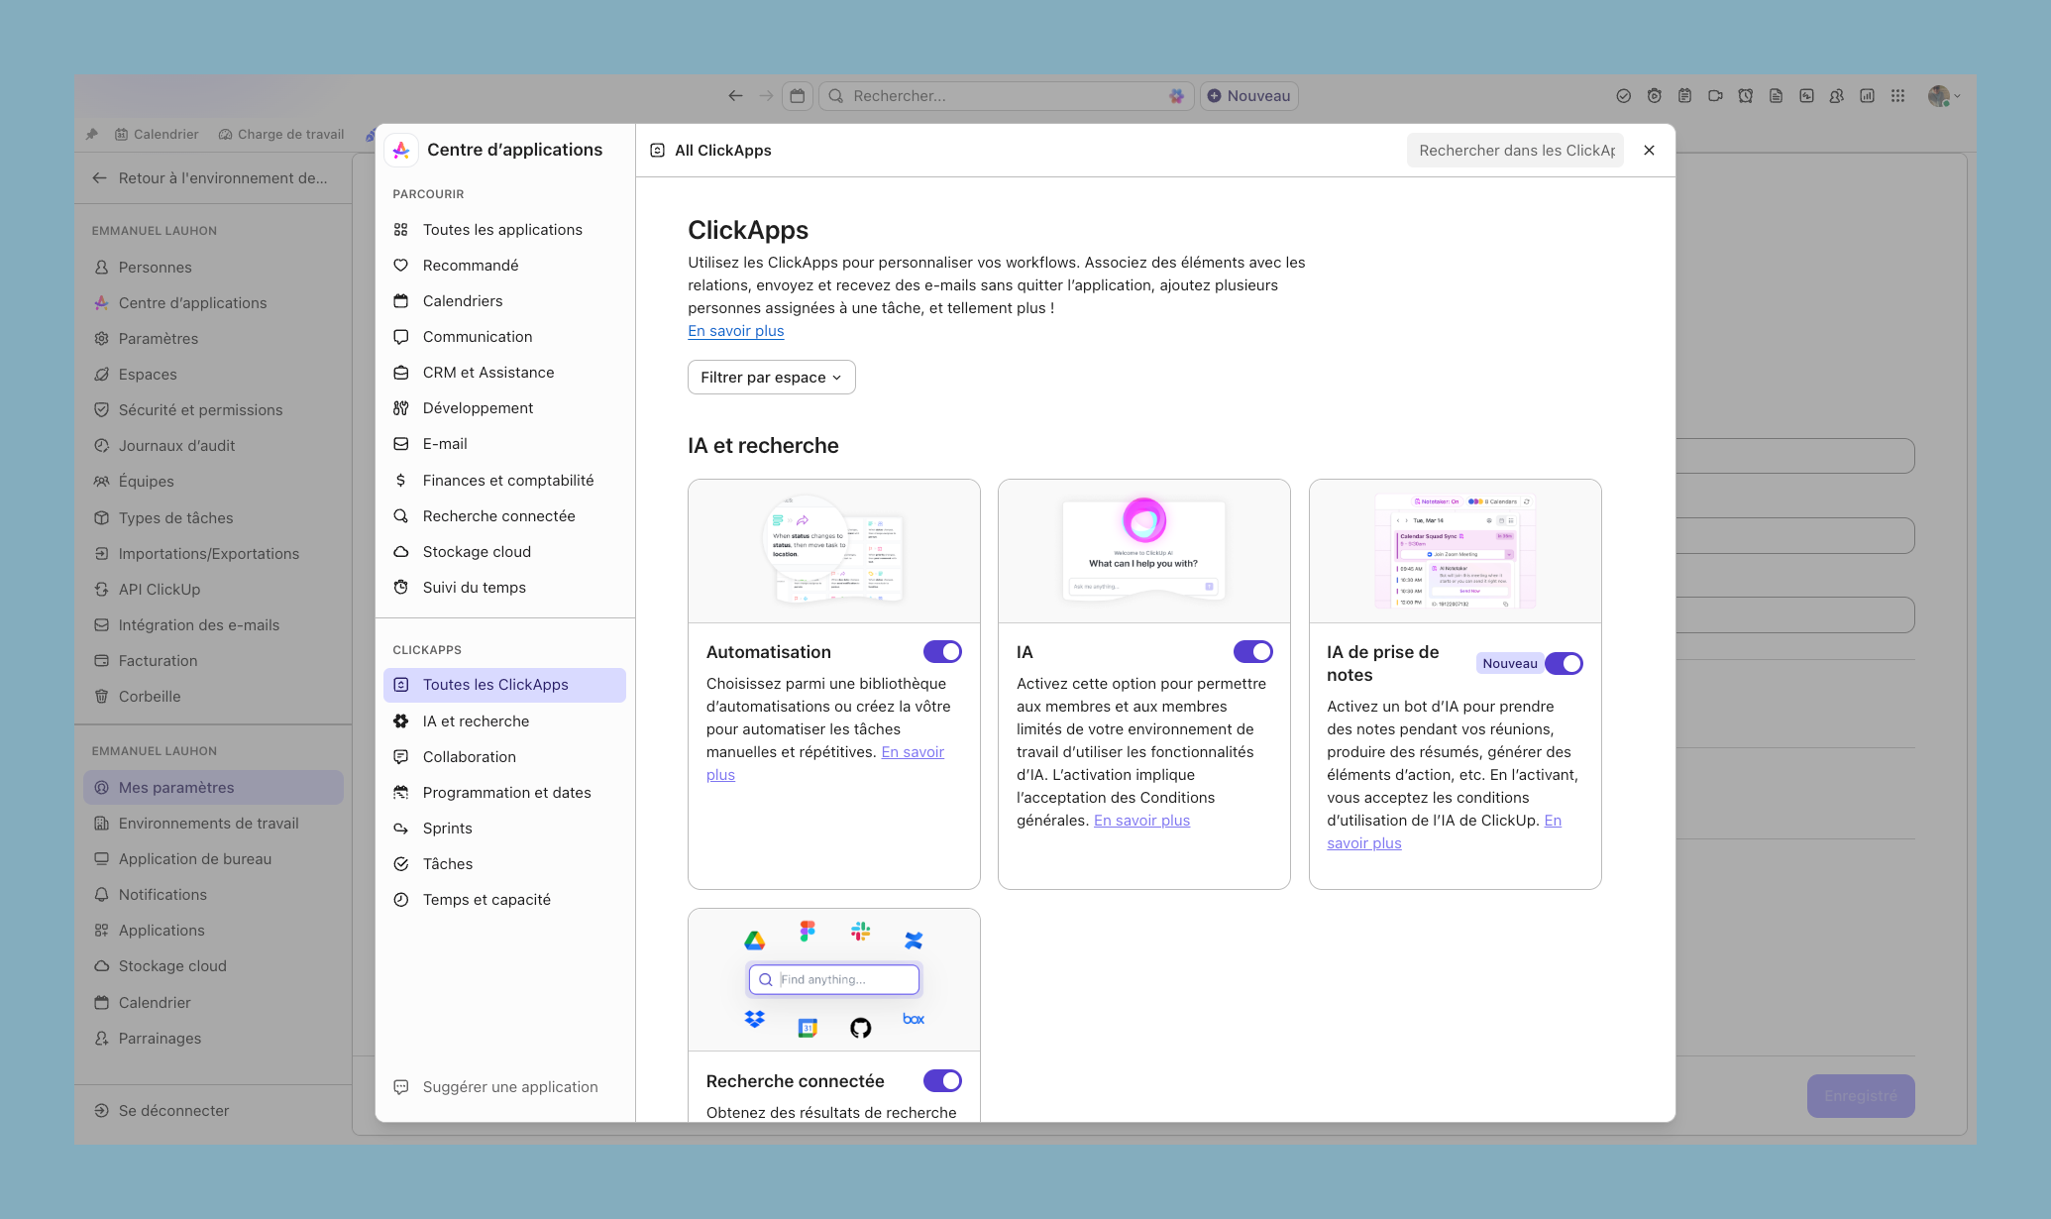
Task: Follow En savoir plus link in IA card
Action: click(x=1141, y=820)
